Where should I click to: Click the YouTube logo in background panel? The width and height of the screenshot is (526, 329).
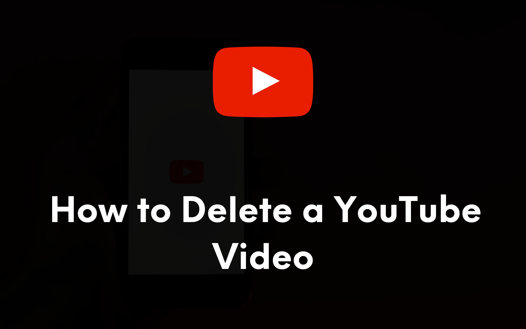186,171
